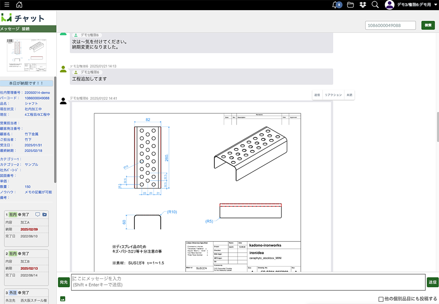
Task: Click process 2 内容 加工B
Action: [x=25, y=261]
